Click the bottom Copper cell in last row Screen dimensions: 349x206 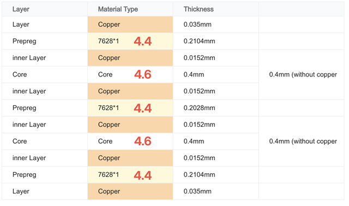click(130, 191)
